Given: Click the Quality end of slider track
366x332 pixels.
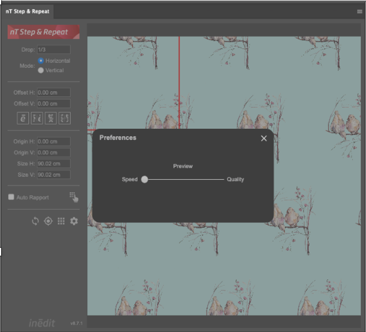Looking at the screenshot, I should click(x=223, y=179).
